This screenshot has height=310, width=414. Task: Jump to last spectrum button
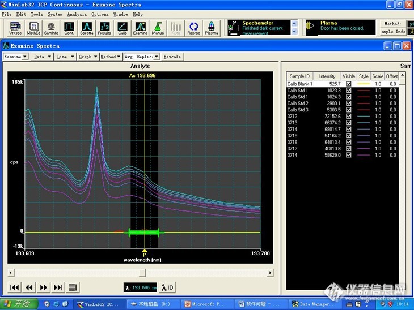(58, 287)
